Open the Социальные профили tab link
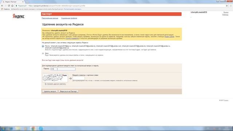The width and height of the screenshot is (233, 131). coord(69,18)
